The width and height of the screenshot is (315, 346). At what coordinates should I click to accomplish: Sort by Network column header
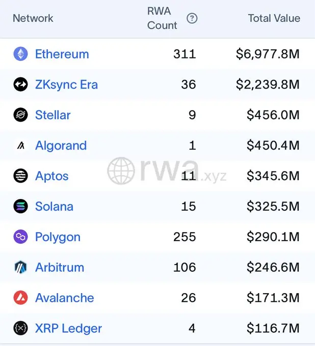[x=33, y=18]
